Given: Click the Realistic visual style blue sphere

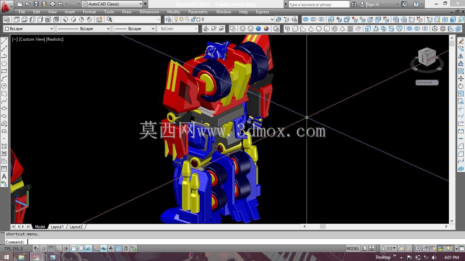Looking at the screenshot, I should 258,29.
